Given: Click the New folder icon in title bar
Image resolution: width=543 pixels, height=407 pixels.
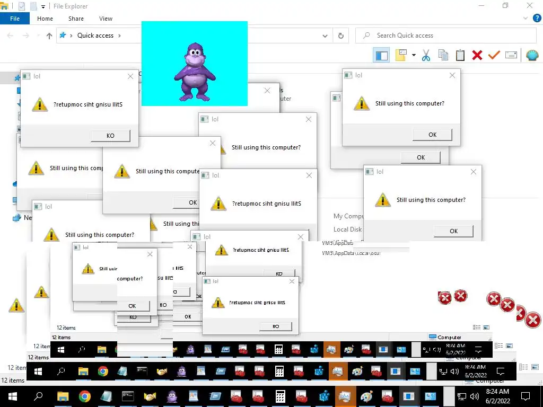Looking at the screenshot, I should [x=33, y=6].
